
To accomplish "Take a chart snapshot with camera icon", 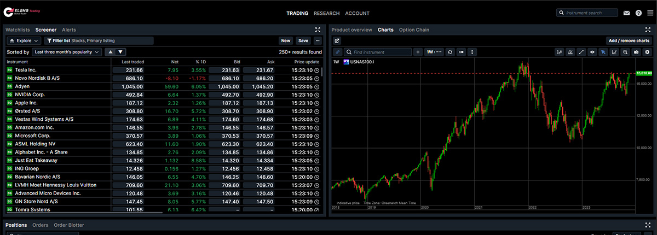I will (636, 52).
